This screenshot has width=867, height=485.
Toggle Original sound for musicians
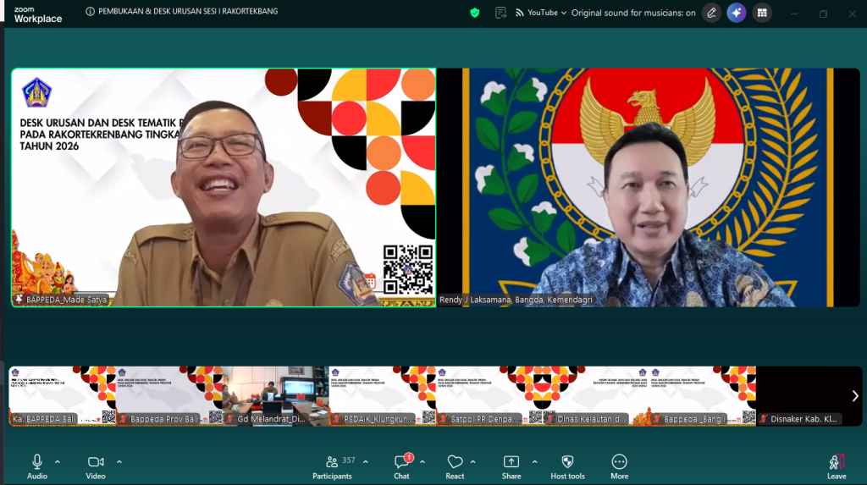tap(633, 13)
